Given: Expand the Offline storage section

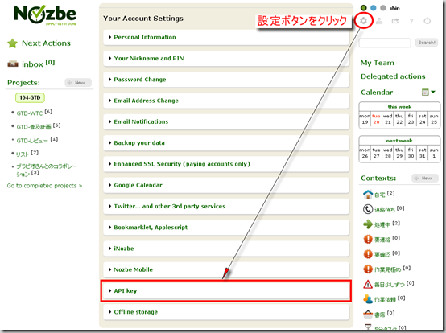Looking at the screenshot, I should pos(226,312).
